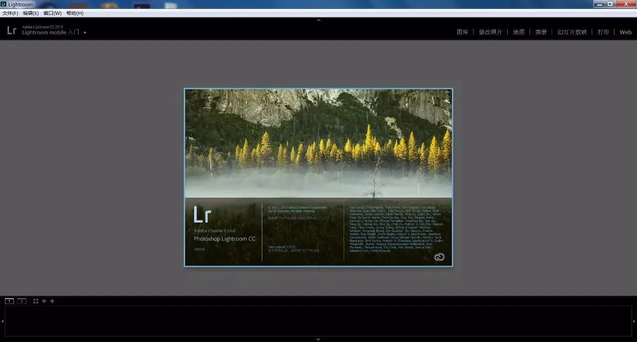Select main window display button 1

coord(9,301)
